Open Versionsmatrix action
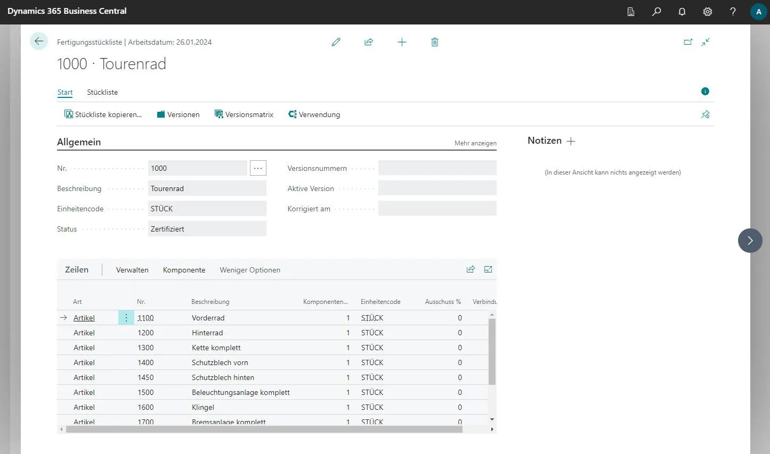770x454 pixels. click(x=244, y=114)
